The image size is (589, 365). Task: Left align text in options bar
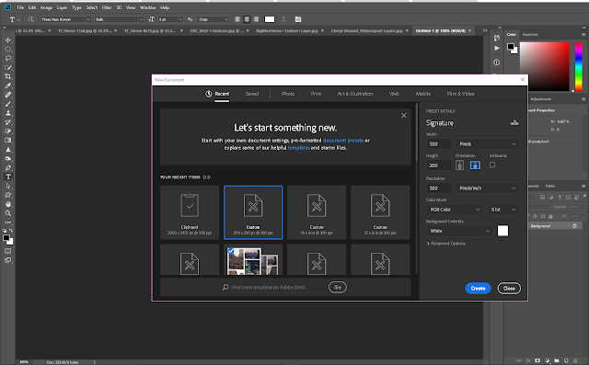tap(237, 19)
